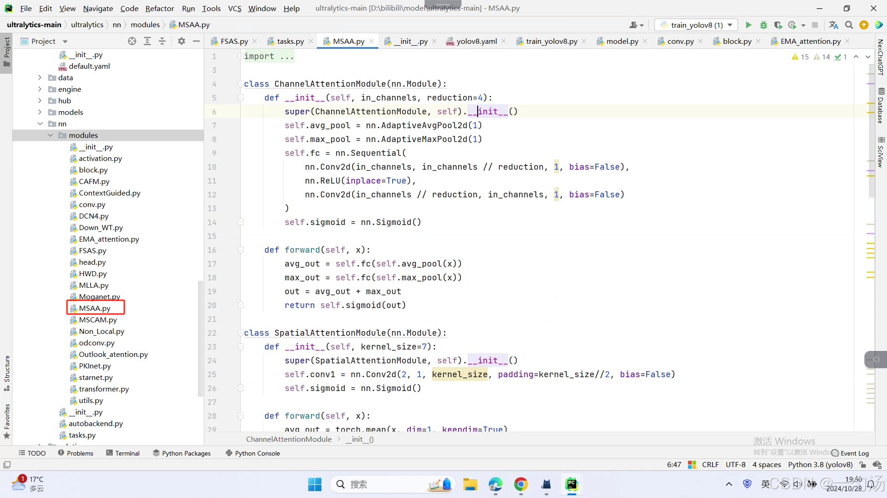Open the Terminal tool window
887x498 pixels.
[123, 453]
